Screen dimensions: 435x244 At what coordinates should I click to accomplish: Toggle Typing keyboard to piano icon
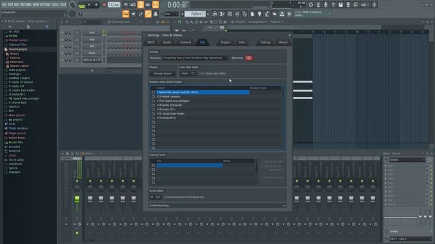(126, 14)
